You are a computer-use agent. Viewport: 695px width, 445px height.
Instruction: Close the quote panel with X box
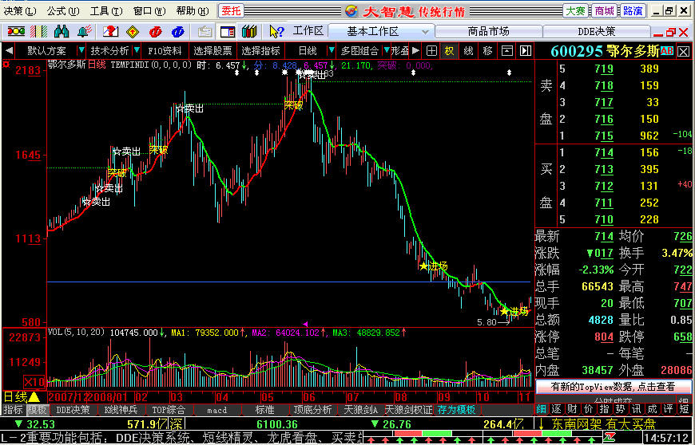[x=684, y=51]
